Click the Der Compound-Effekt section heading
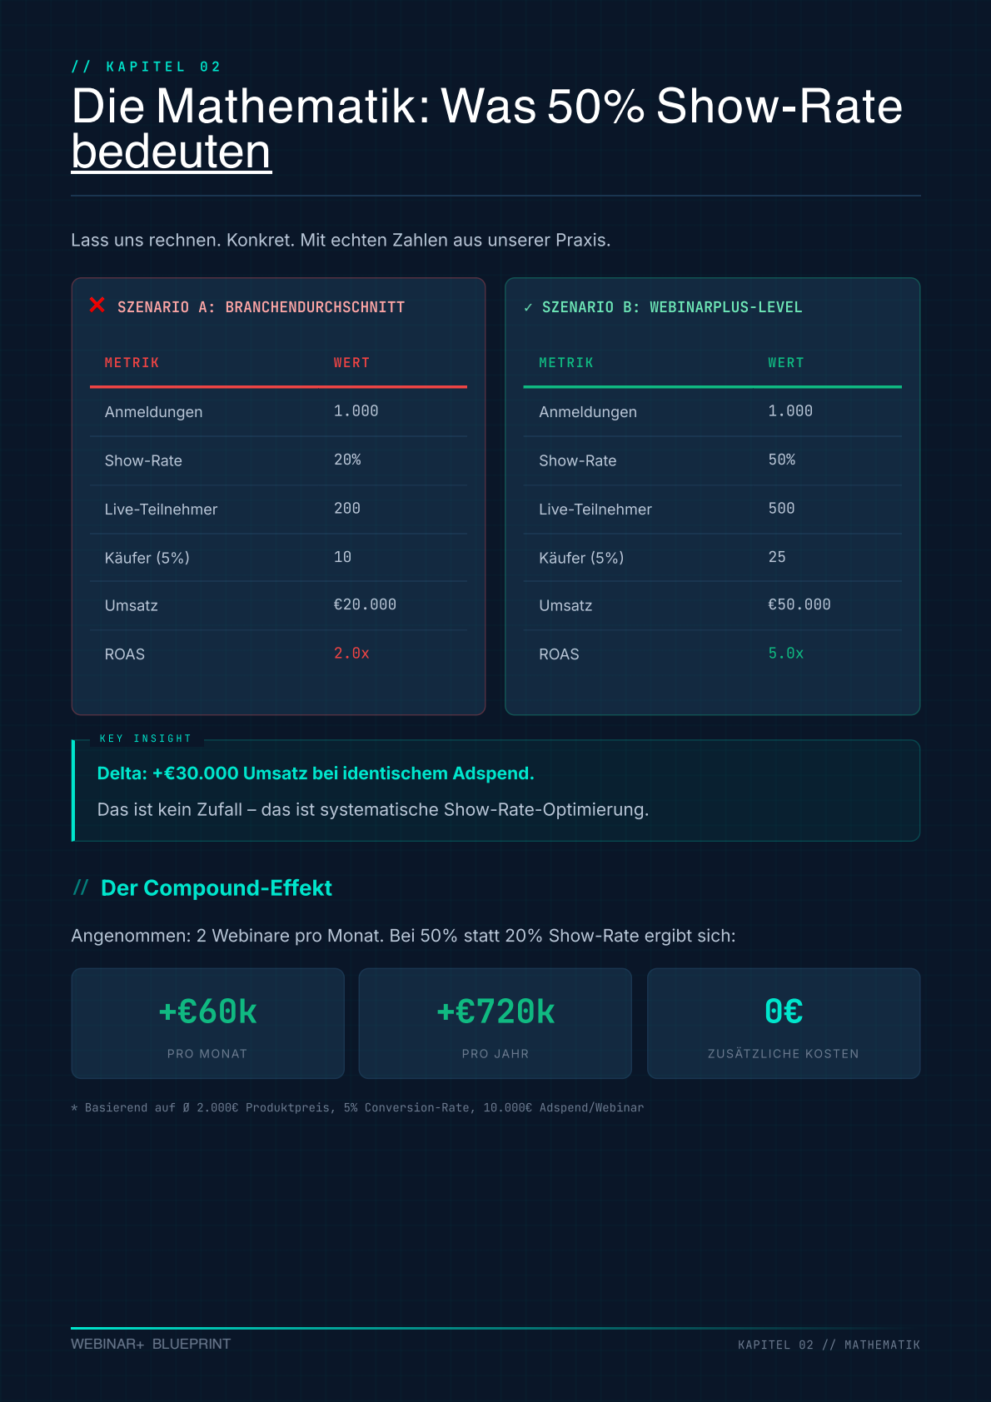This screenshot has height=1402, width=991. click(217, 888)
